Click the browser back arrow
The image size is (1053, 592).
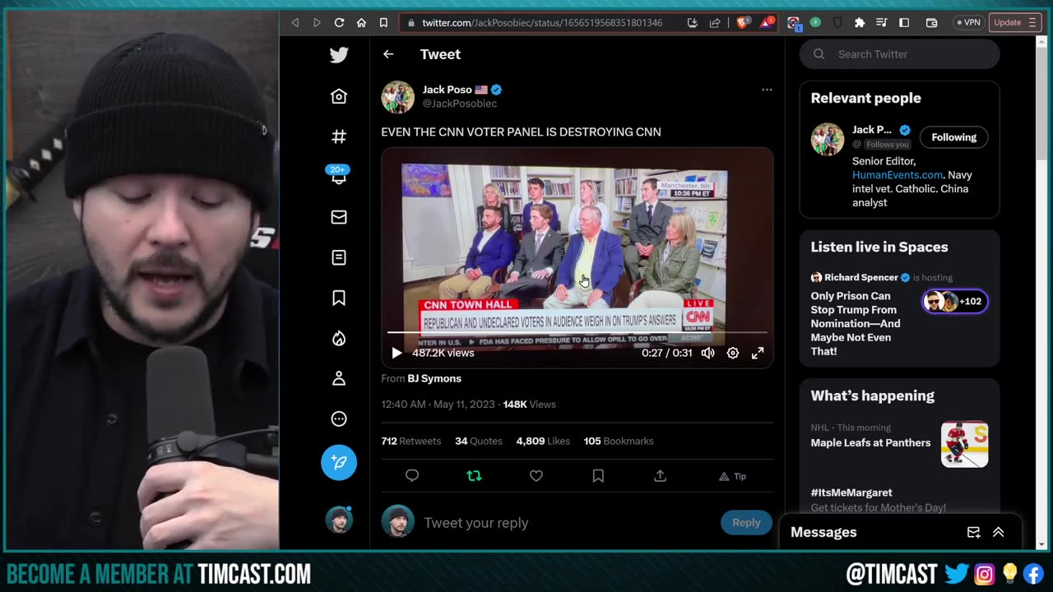pos(295,23)
